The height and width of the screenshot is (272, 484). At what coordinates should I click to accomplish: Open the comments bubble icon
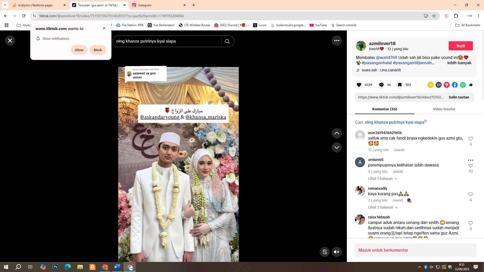tap(381, 85)
